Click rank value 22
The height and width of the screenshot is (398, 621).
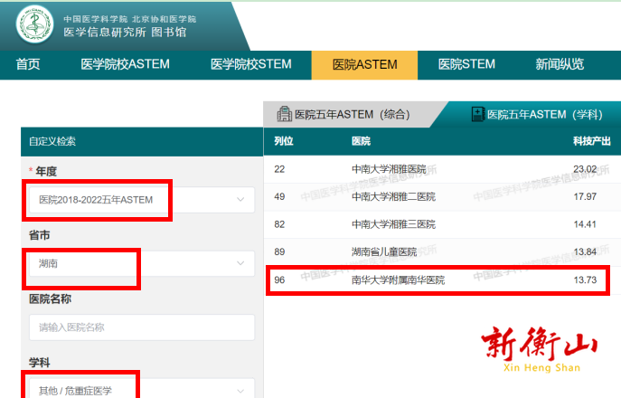pos(279,169)
